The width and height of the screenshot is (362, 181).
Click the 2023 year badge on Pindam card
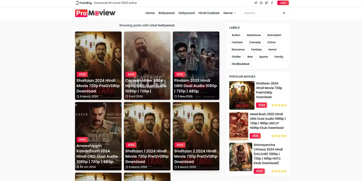click(x=180, y=74)
